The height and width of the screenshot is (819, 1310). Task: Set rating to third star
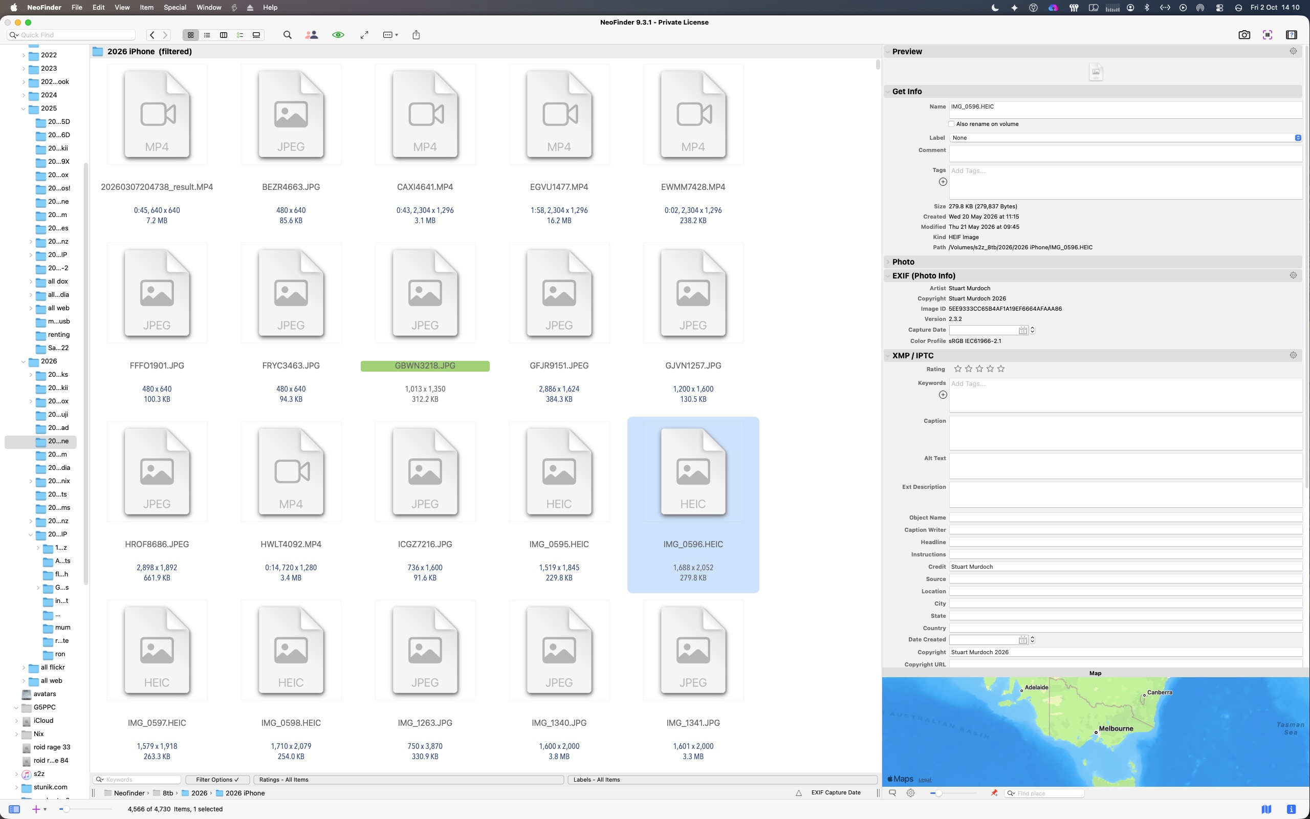click(979, 369)
